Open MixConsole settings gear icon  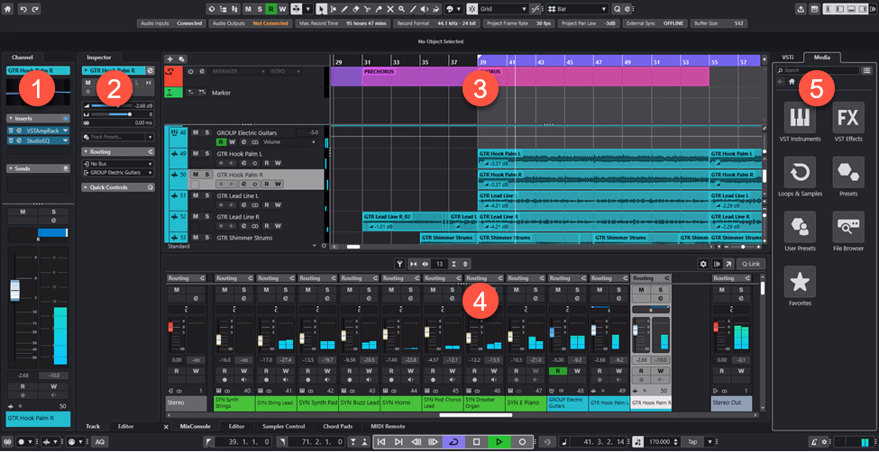coord(703,264)
